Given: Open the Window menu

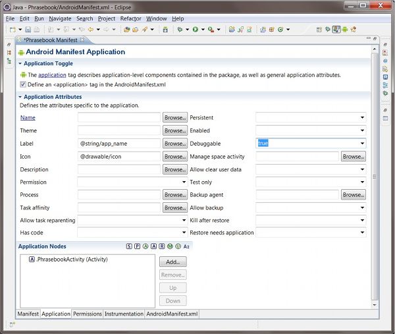Looking at the screenshot, I should [x=157, y=18].
